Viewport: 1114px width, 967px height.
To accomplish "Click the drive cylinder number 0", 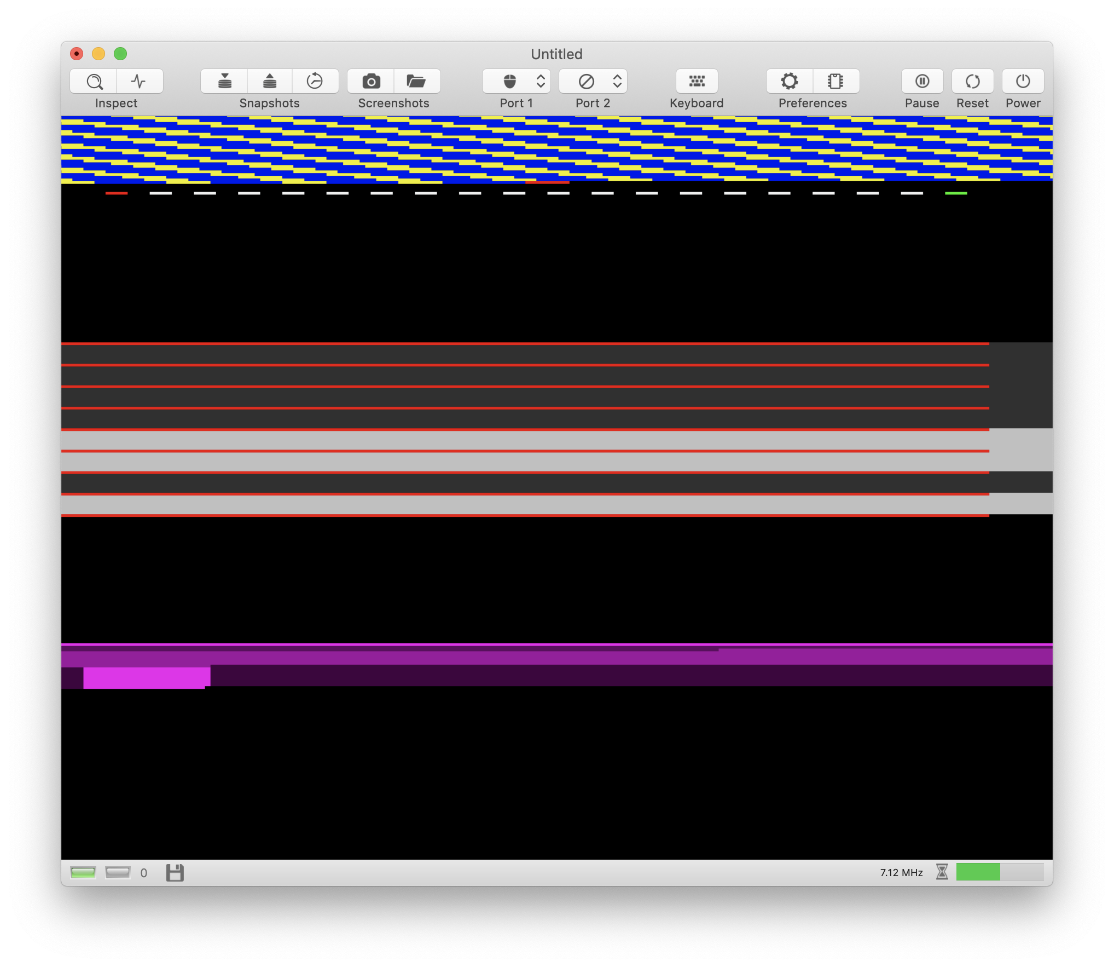I will 144,873.
